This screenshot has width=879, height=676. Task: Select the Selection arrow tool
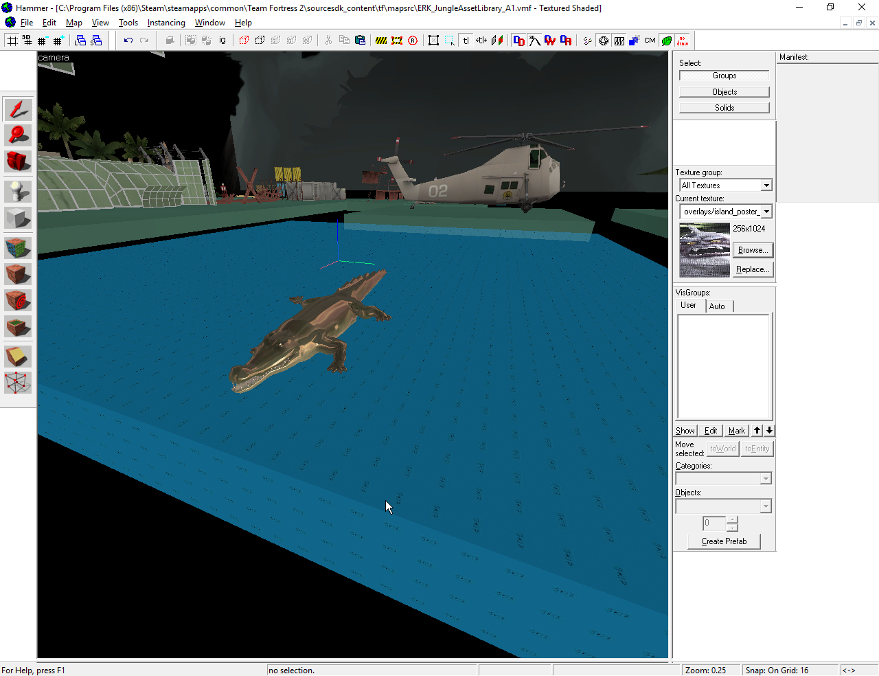tap(18, 109)
